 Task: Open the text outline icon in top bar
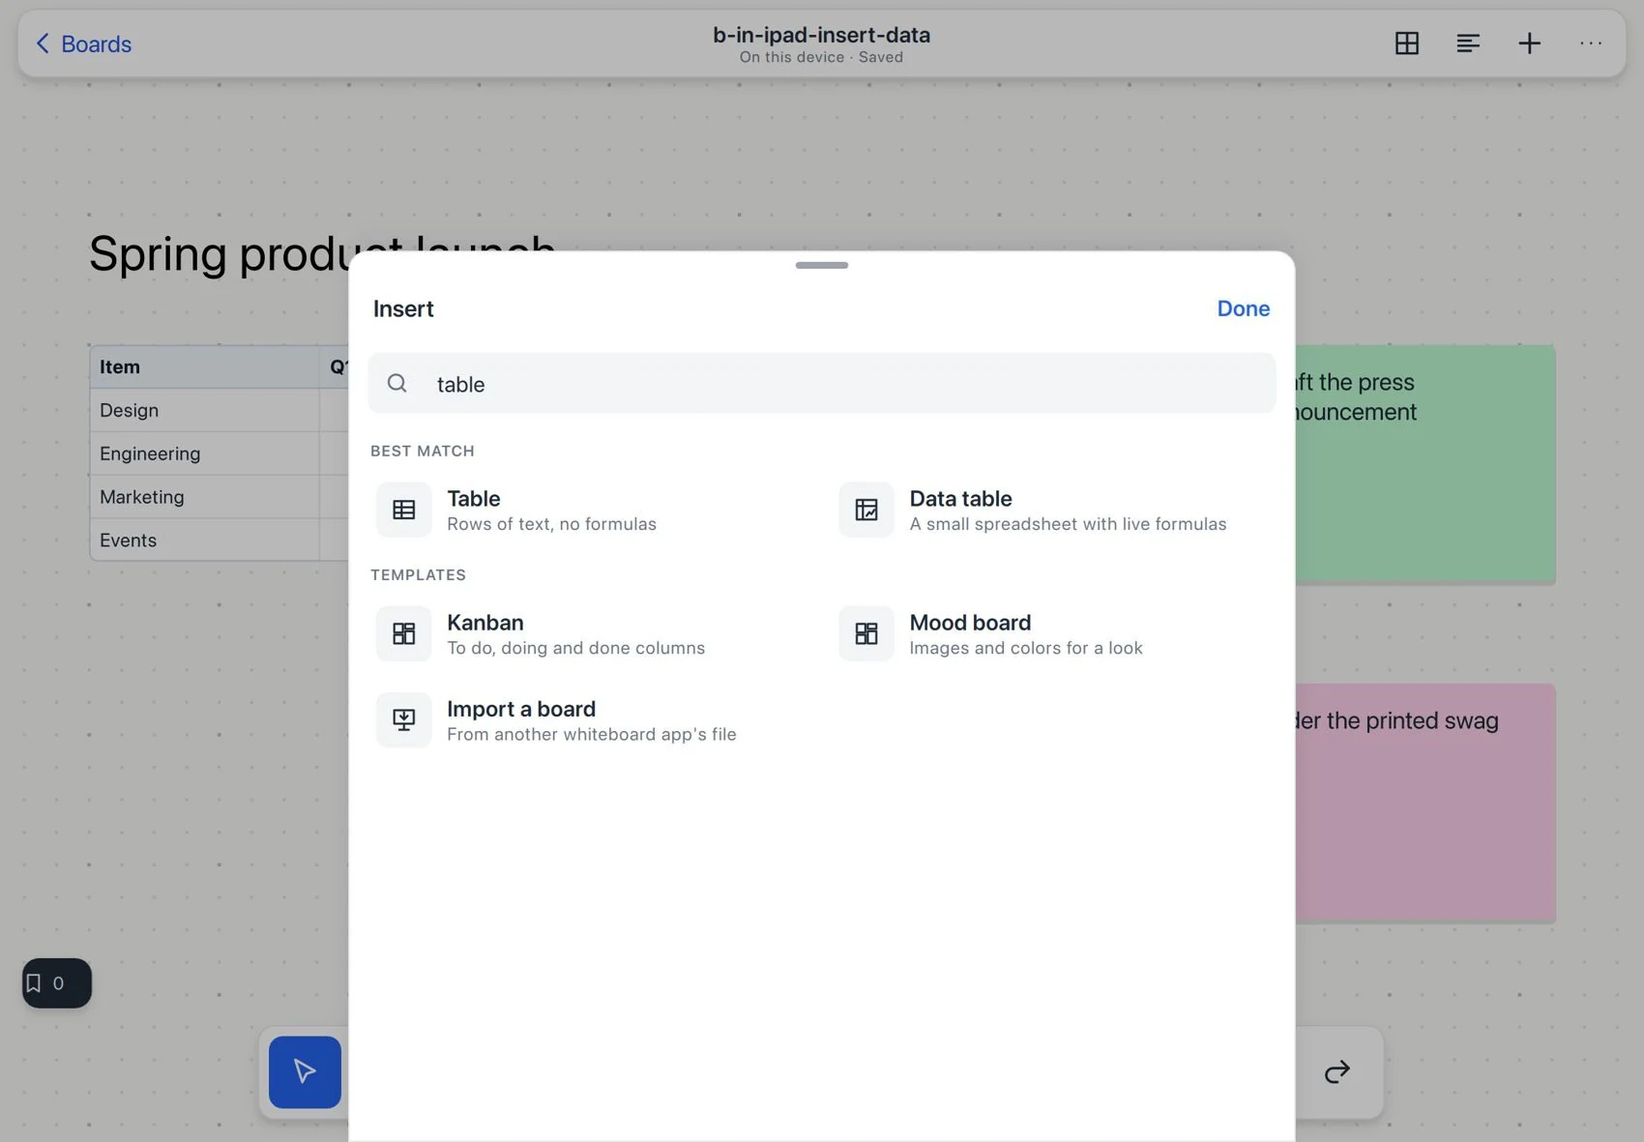(x=1467, y=43)
